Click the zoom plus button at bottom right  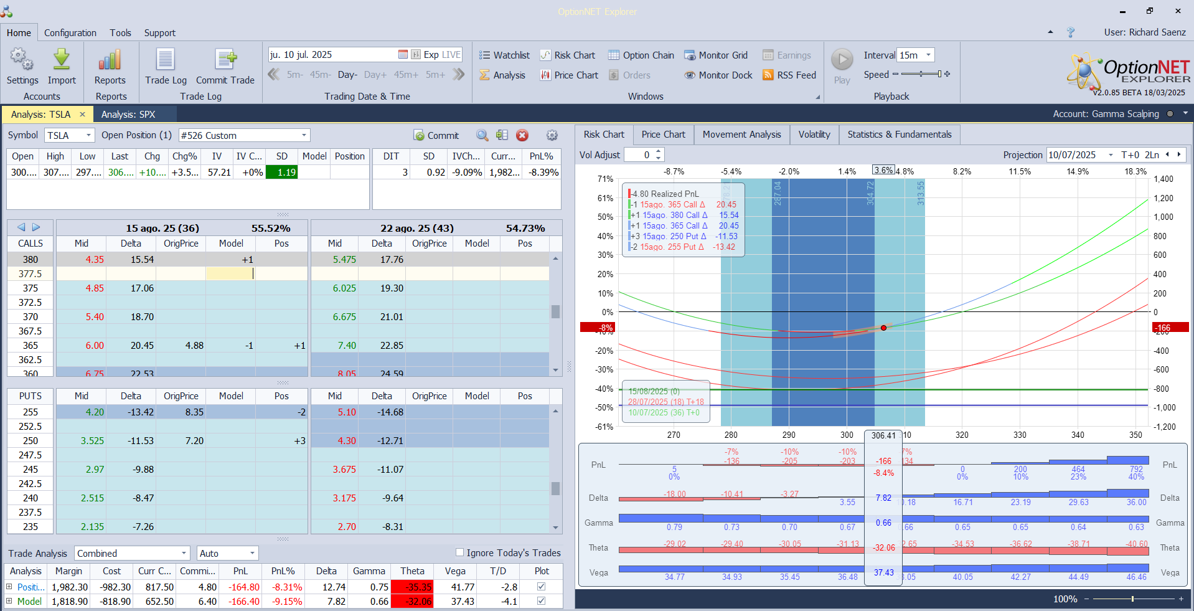(x=1181, y=599)
